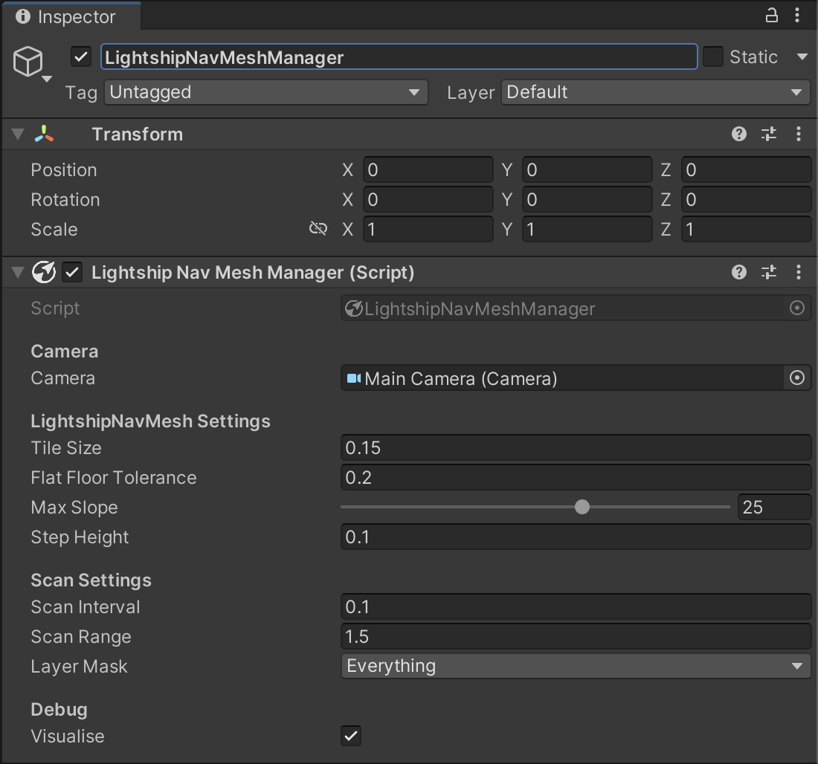Image resolution: width=818 pixels, height=764 pixels.
Task: Click the Visualise label
Action: point(67,737)
